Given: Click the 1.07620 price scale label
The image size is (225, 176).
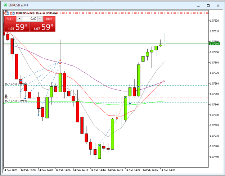Looking at the screenshot, I should tap(215, 21).
